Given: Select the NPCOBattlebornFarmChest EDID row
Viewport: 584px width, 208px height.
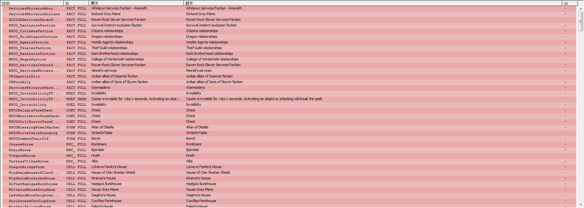Looking at the screenshot, I should (289, 116).
